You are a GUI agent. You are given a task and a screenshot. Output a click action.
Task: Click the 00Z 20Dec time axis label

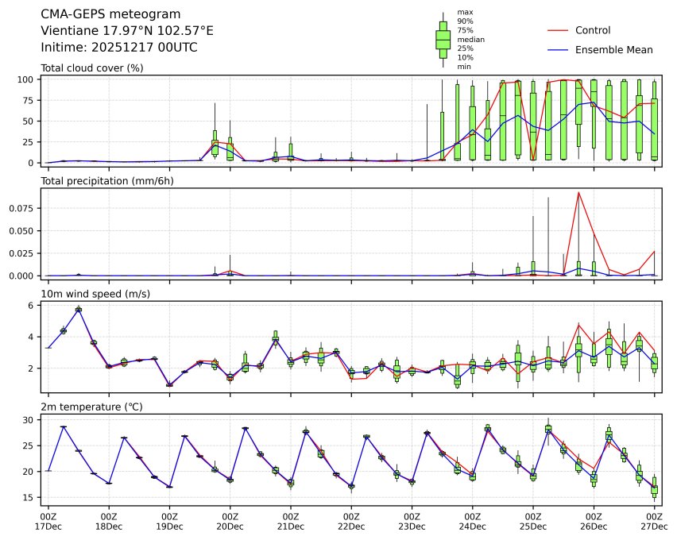pos(230,521)
